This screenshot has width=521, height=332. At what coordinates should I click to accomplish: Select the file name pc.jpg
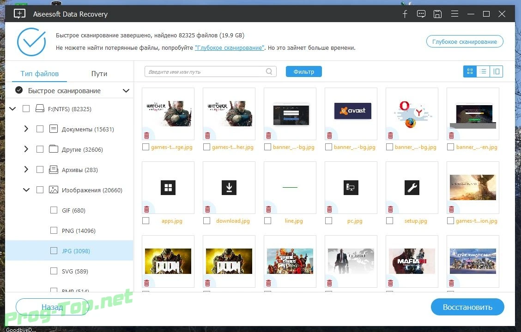click(x=355, y=221)
